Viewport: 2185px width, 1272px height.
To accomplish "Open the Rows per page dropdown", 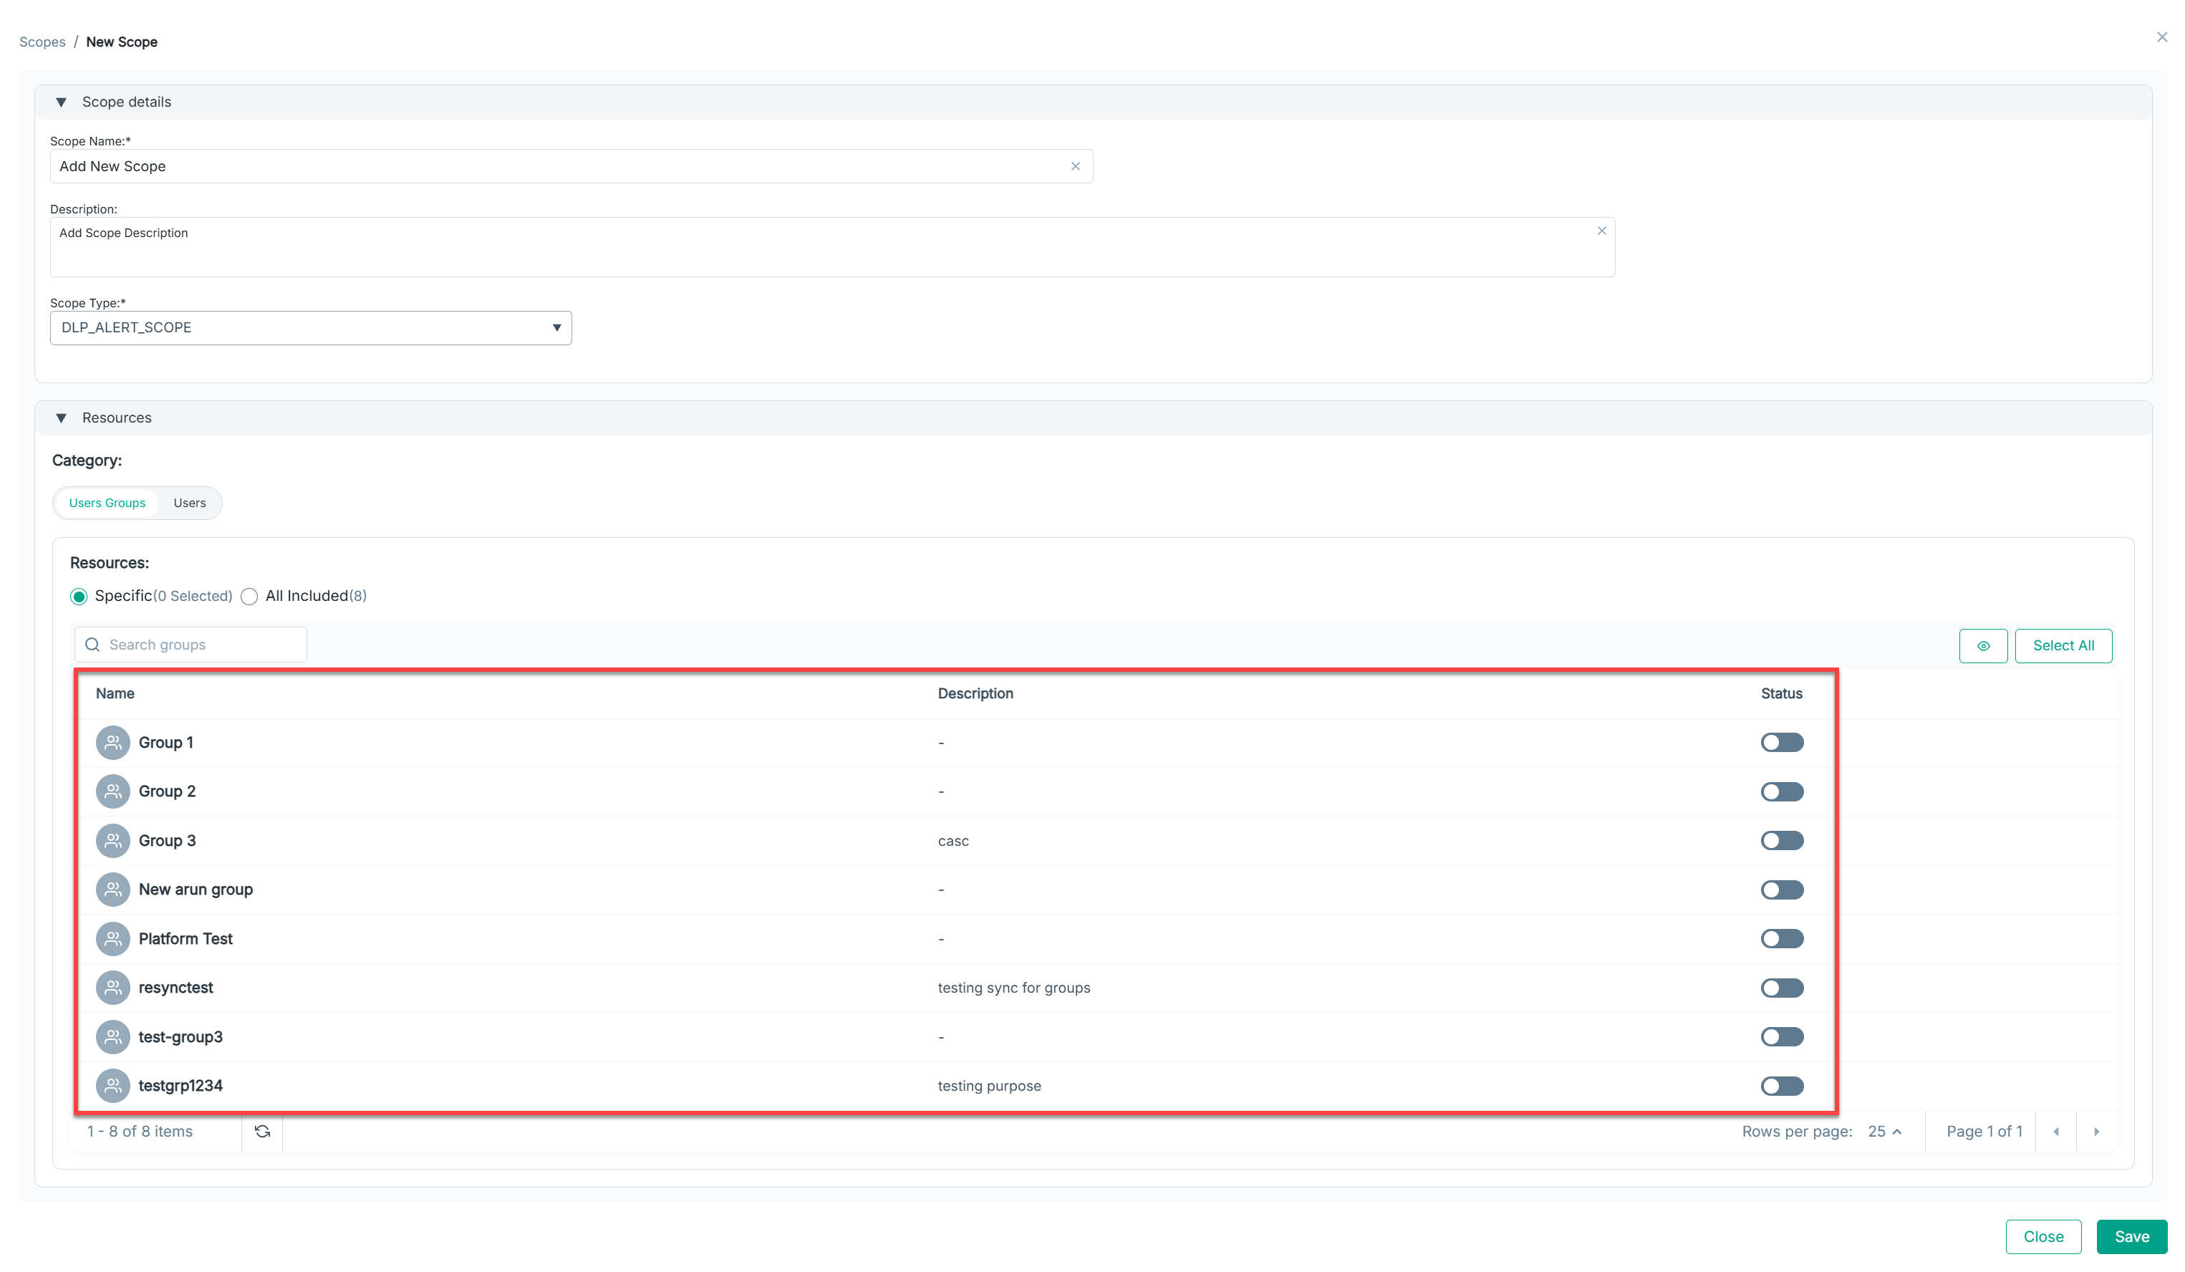I will (x=1883, y=1131).
